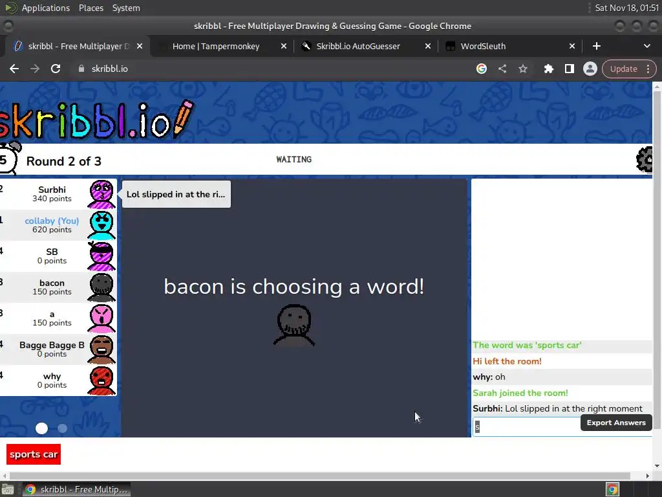Click the skribbl.io logo

pyautogui.click(x=96, y=120)
